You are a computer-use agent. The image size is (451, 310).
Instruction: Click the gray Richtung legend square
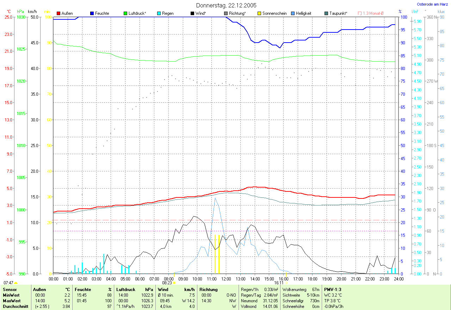tap(226, 13)
